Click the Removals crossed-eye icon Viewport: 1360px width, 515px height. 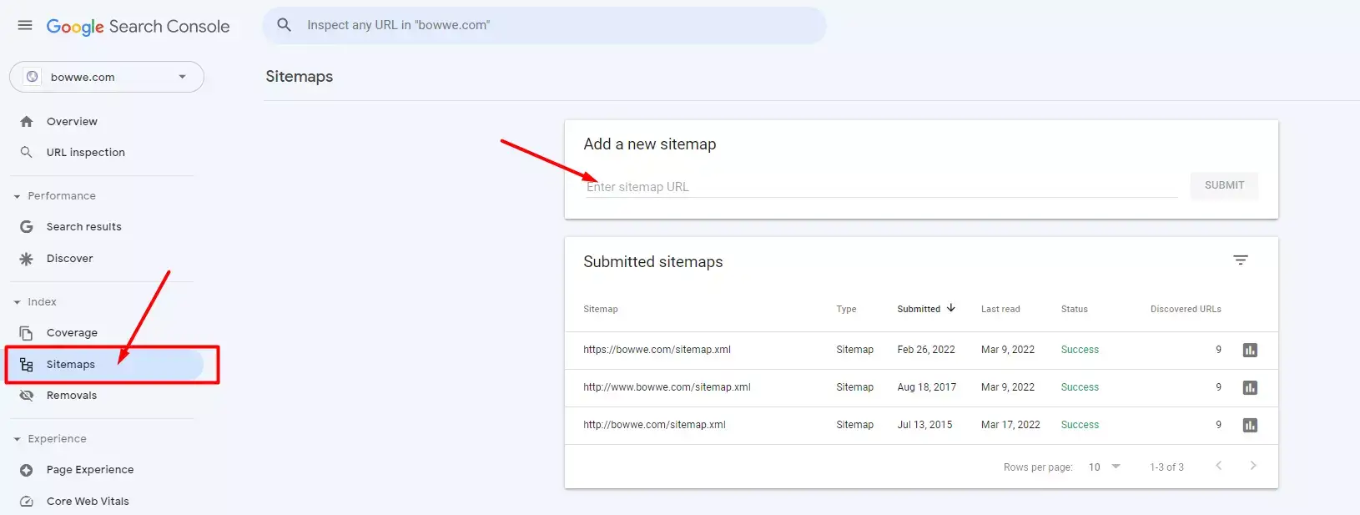point(27,396)
